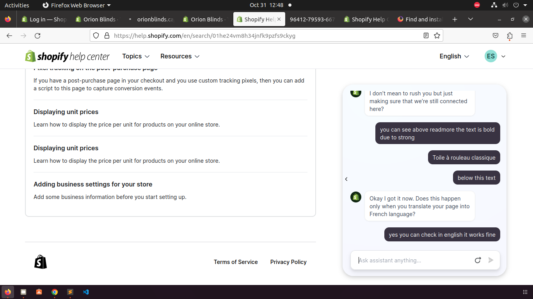Image resolution: width=533 pixels, height=299 pixels.
Task: Reload the current page
Action: click(x=37, y=36)
